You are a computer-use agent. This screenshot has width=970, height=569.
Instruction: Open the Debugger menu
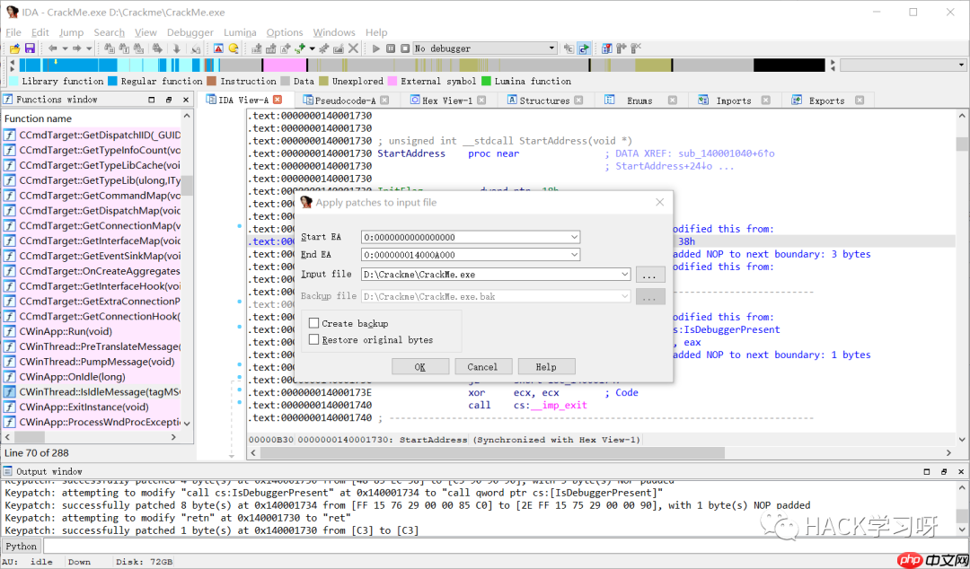190,32
